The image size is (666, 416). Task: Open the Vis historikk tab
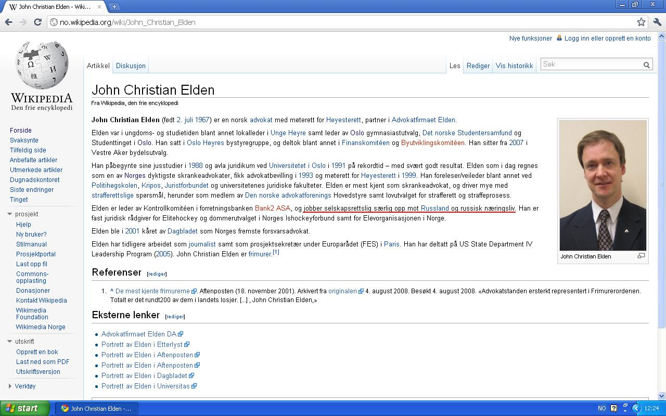[515, 66]
